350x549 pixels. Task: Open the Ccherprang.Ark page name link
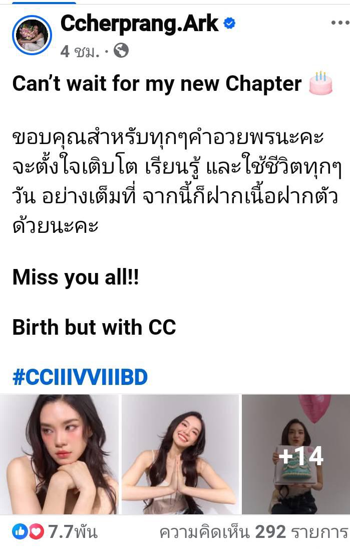click(139, 24)
